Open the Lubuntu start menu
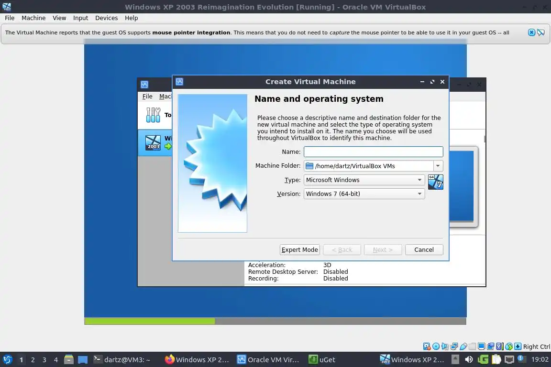This screenshot has width=551, height=367. pyautogui.click(x=7, y=360)
